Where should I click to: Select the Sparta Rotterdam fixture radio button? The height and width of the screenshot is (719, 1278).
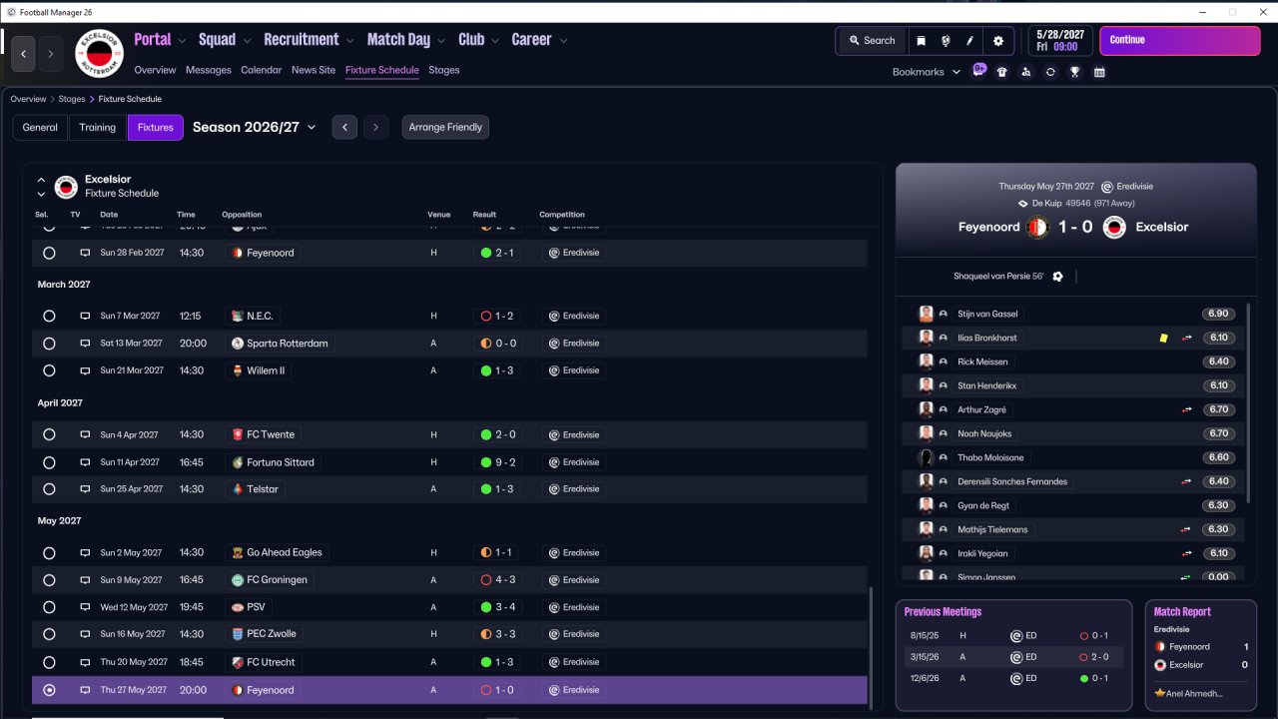coord(49,343)
